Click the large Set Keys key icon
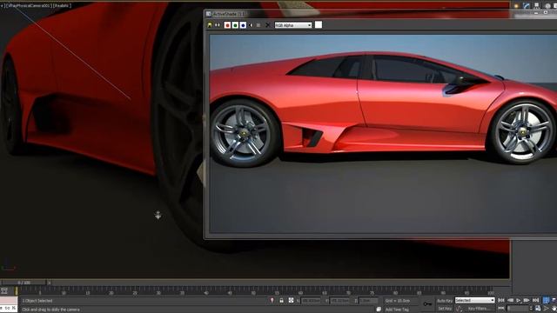 (x=427, y=304)
